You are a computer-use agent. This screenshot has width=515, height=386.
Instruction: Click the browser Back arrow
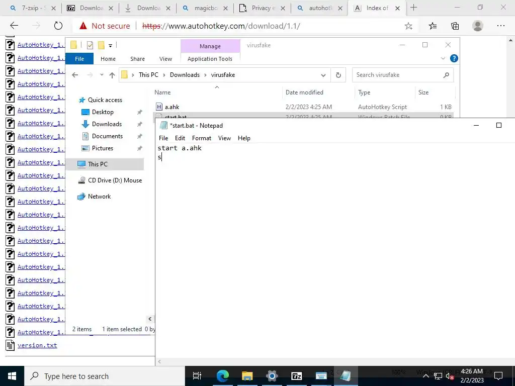pyautogui.click(x=14, y=26)
